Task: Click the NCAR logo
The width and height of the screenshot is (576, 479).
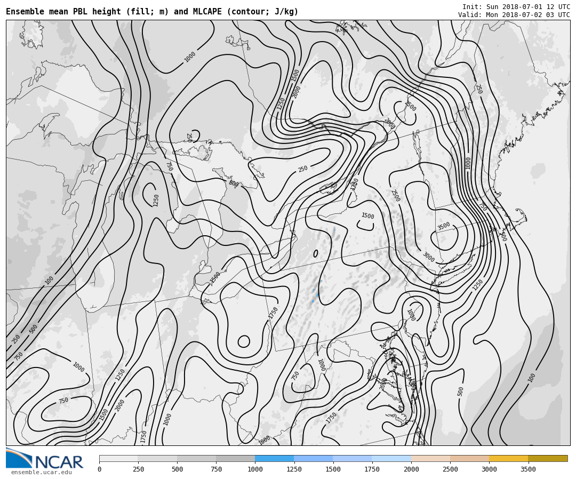Action: pos(45,458)
